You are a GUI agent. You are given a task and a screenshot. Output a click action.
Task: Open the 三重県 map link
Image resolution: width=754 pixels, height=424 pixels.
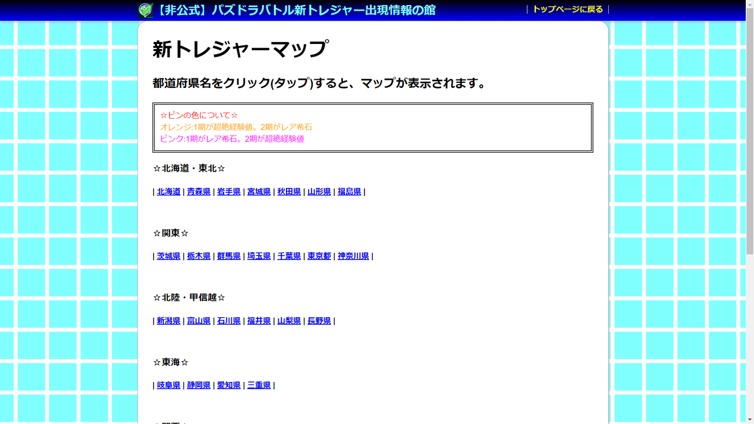click(x=259, y=385)
